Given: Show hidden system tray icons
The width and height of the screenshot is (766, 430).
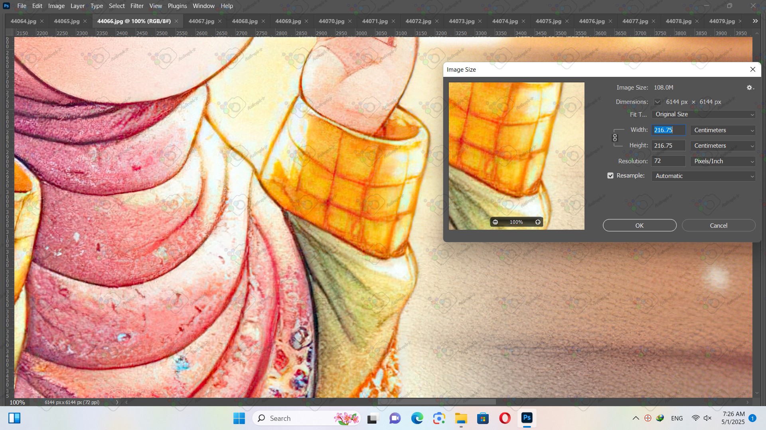Looking at the screenshot, I should (636, 418).
